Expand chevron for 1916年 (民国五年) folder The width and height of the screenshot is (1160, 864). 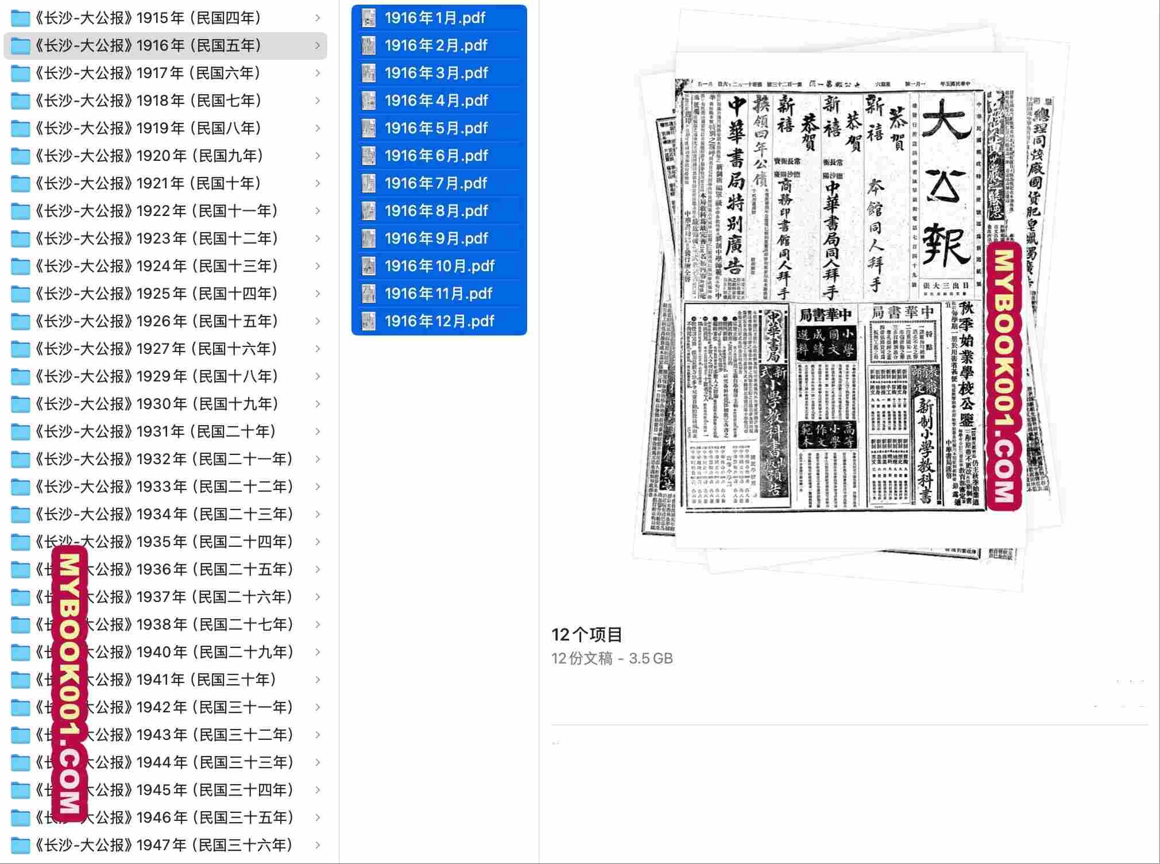(x=318, y=46)
